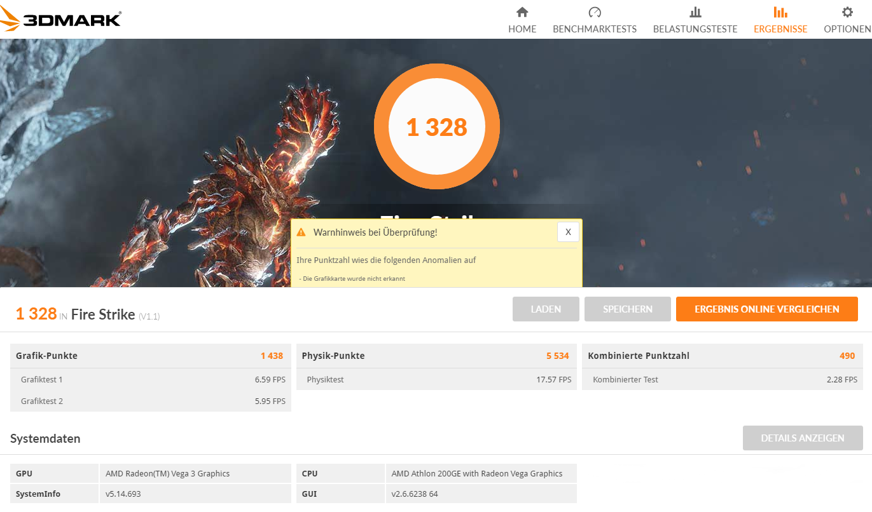Select the Physiktest row

click(437, 379)
